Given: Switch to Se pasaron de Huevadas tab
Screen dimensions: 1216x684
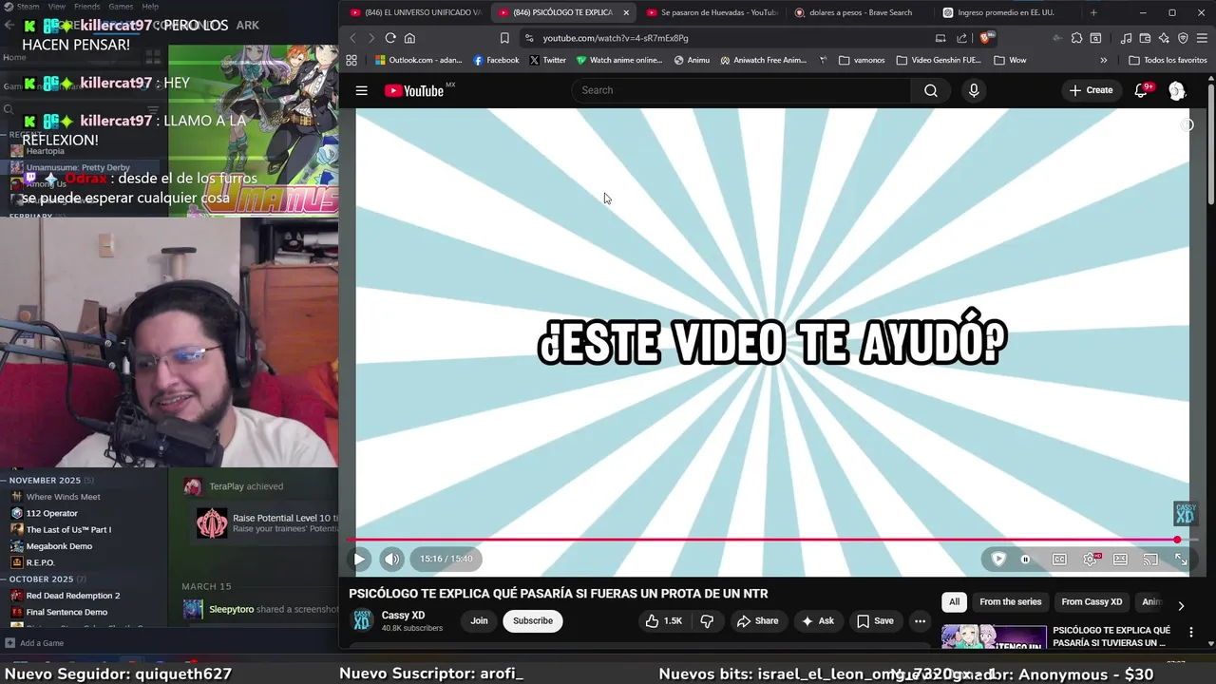Looking at the screenshot, I should [x=712, y=12].
